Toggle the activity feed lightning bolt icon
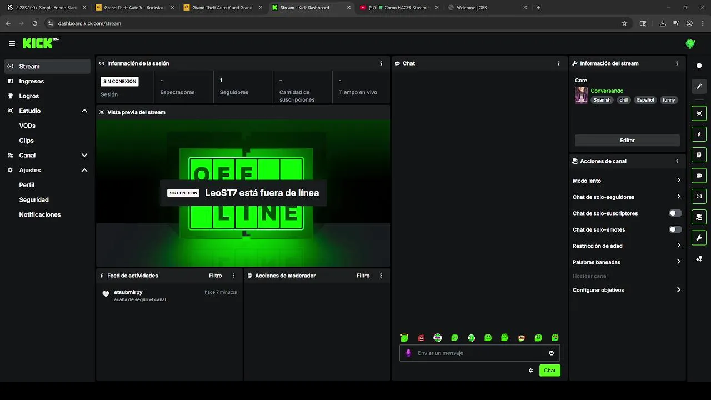 tap(699, 134)
